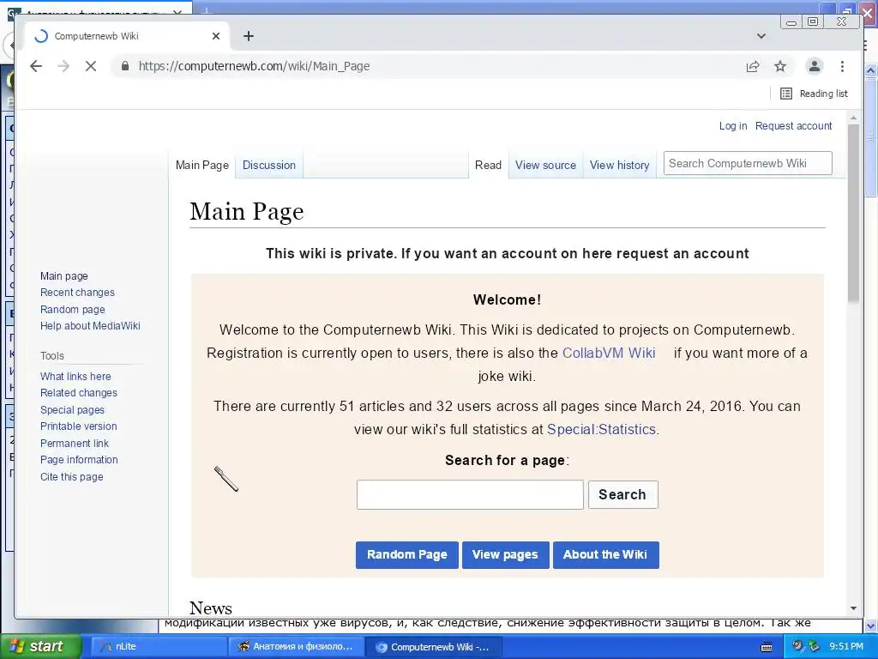This screenshot has height=659, width=878.
Task: Click the taskbar clock 9:51 PM
Action: tap(846, 646)
